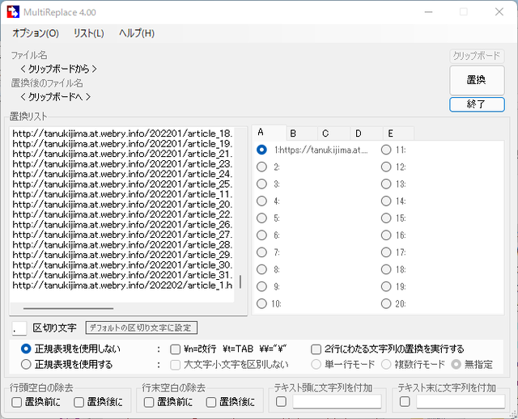Click < クリップボードへ > output name text
The height and width of the screenshot is (419, 518).
[55, 97]
